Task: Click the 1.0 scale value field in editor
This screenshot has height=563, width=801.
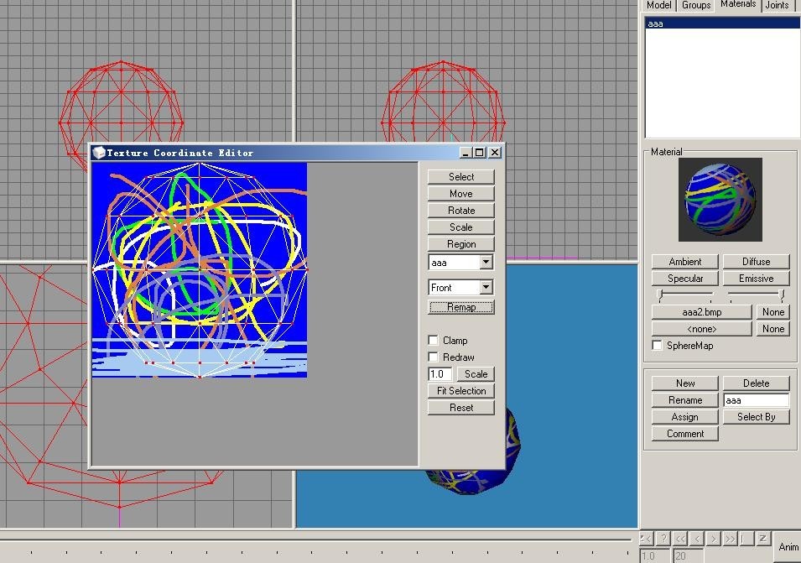Action: (x=440, y=374)
